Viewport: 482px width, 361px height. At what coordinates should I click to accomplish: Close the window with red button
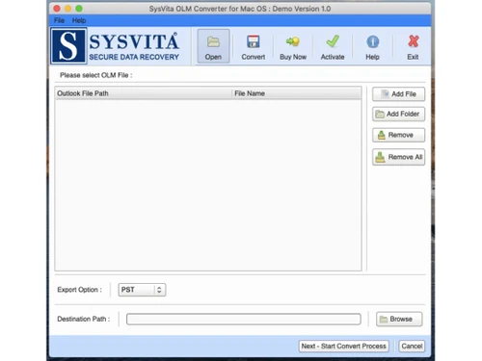57,9
